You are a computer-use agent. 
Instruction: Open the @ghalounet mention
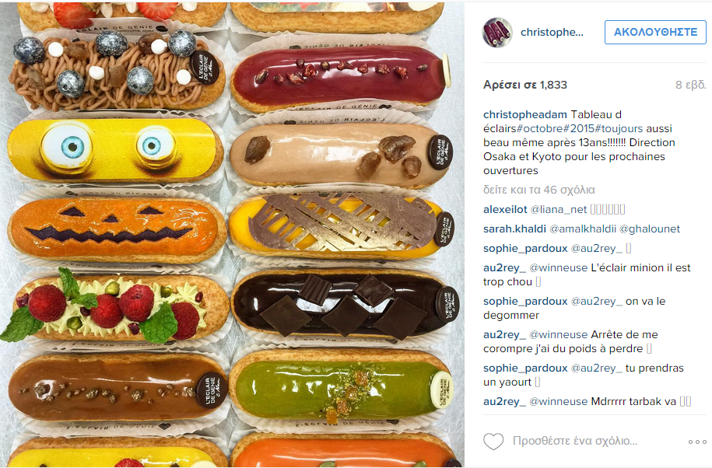[649, 229]
